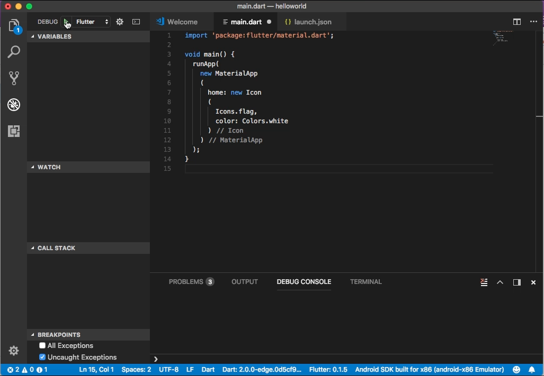Switch to the PROBLEMS panel tab

191,282
